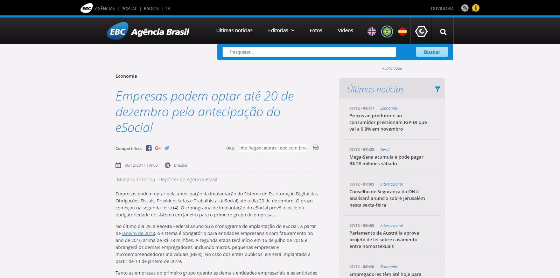560x278 pixels.
Task: Click the article headline about eSocial
Action: (x=205, y=112)
